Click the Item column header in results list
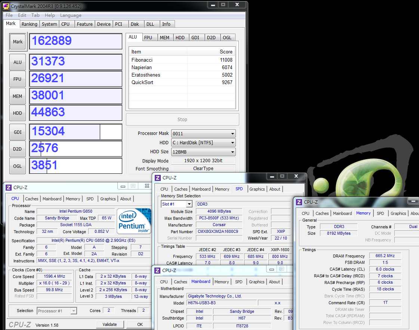Viewport: 419px width, 330px height. 158,52
